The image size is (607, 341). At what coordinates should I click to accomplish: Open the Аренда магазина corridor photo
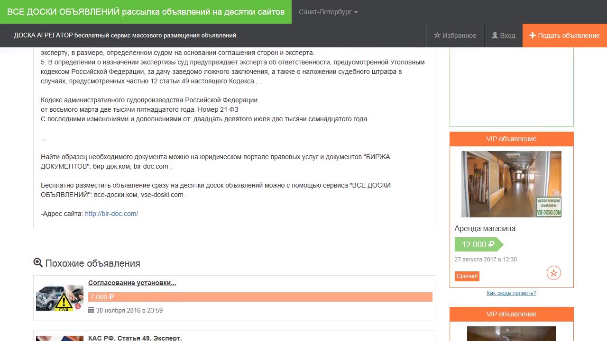[x=511, y=184]
